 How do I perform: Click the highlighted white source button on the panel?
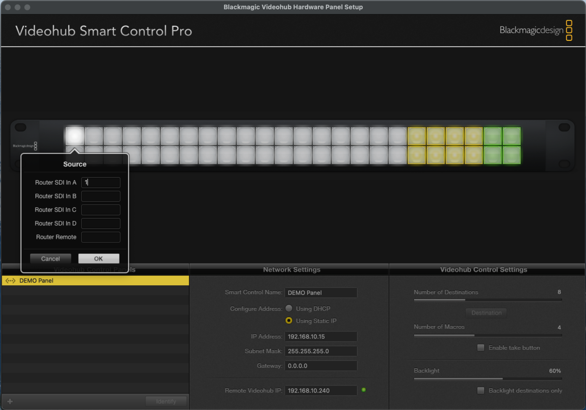[x=75, y=136]
